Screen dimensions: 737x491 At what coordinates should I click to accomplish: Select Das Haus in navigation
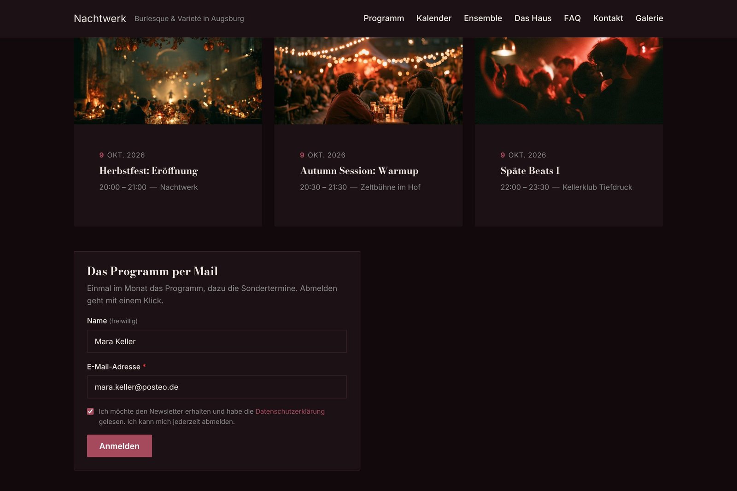click(533, 18)
